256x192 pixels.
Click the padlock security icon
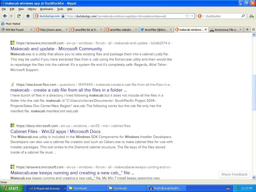tap(63, 16)
